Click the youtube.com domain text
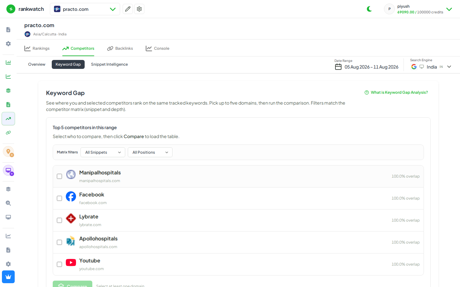 91,269
